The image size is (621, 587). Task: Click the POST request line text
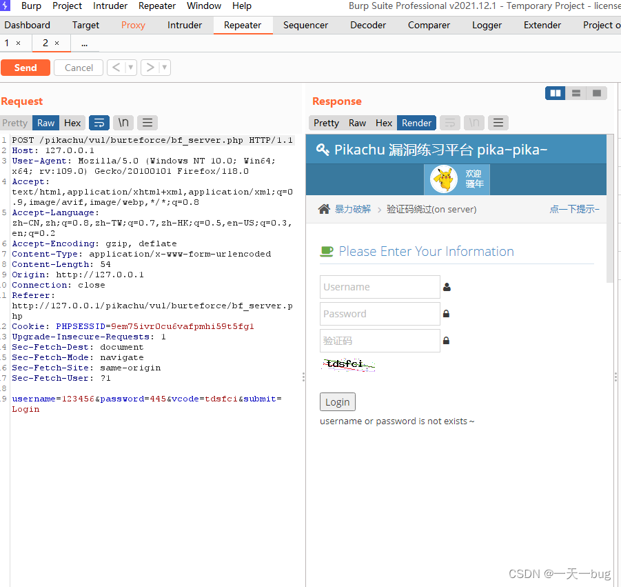pos(152,140)
